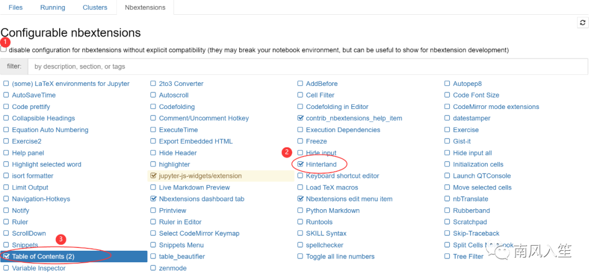Open the Code prettify extension link
This screenshot has height=277, width=591.
tap(31, 107)
